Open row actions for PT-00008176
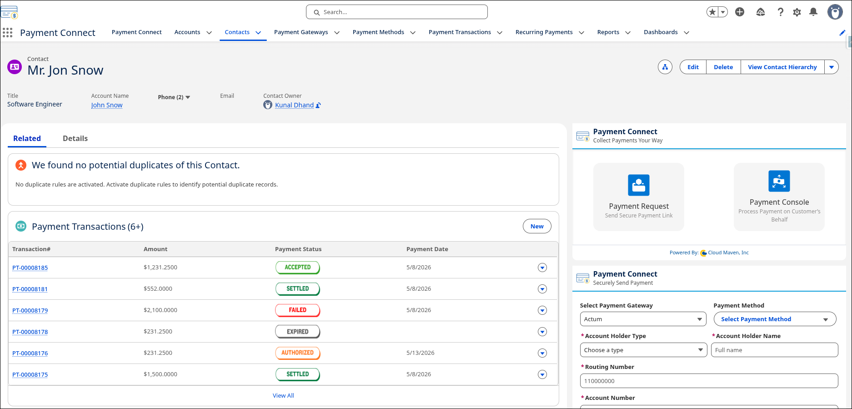The width and height of the screenshot is (852, 409). click(542, 353)
